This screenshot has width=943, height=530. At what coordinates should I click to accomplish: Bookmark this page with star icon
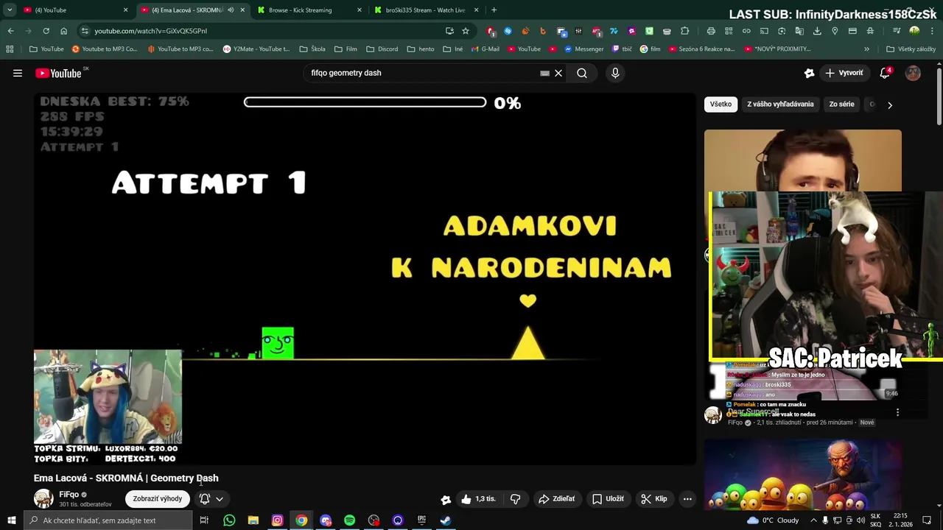click(x=465, y=31)
